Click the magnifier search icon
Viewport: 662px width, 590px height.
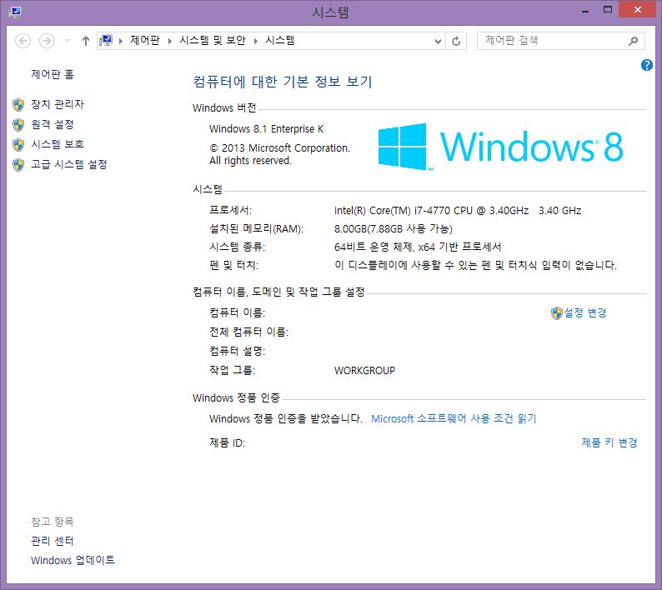[633, 41]
